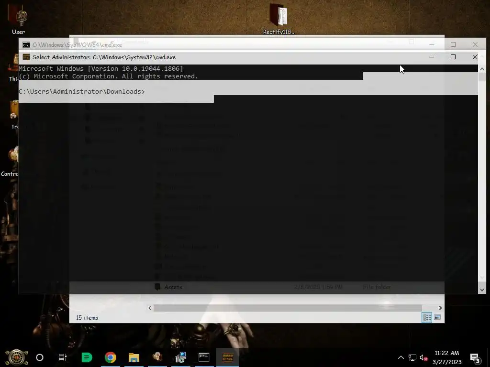Maximize the SysWOW64 cmd window

point(453,44)
